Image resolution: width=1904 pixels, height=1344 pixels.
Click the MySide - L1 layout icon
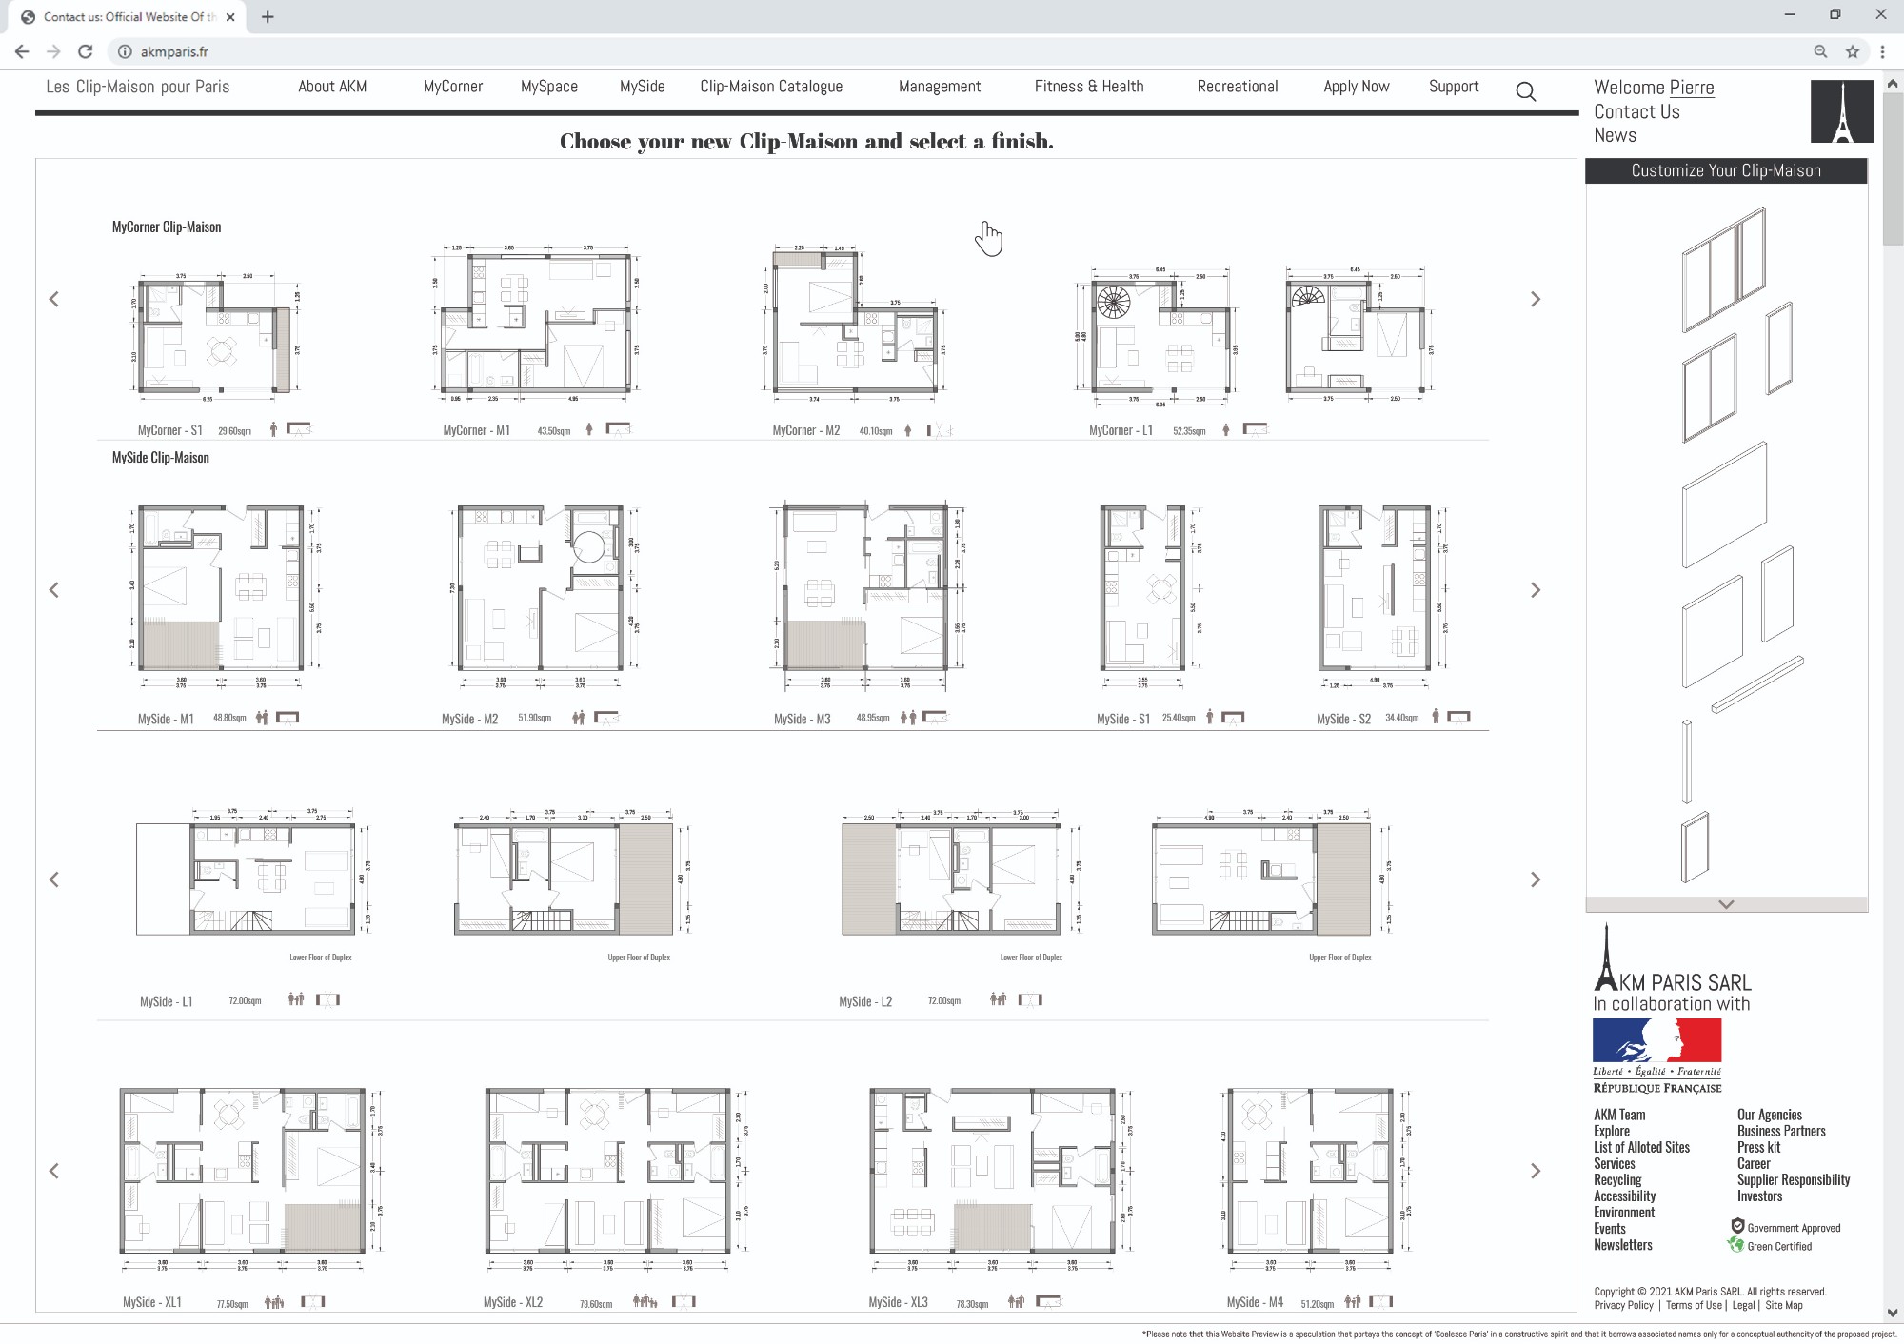coord(327,999)
